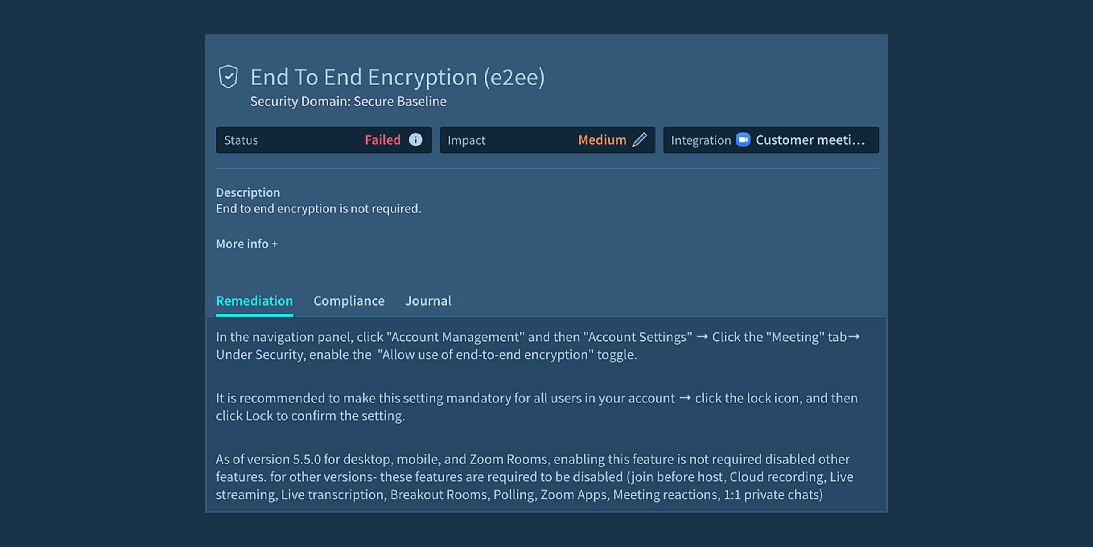Switch to the Compliance tab
This screenshot has width=1093, height=547.
click(x=349, y=301)
